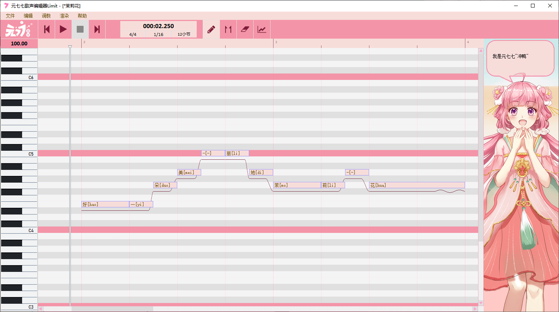Select the eraser tool

click(245, 29)
